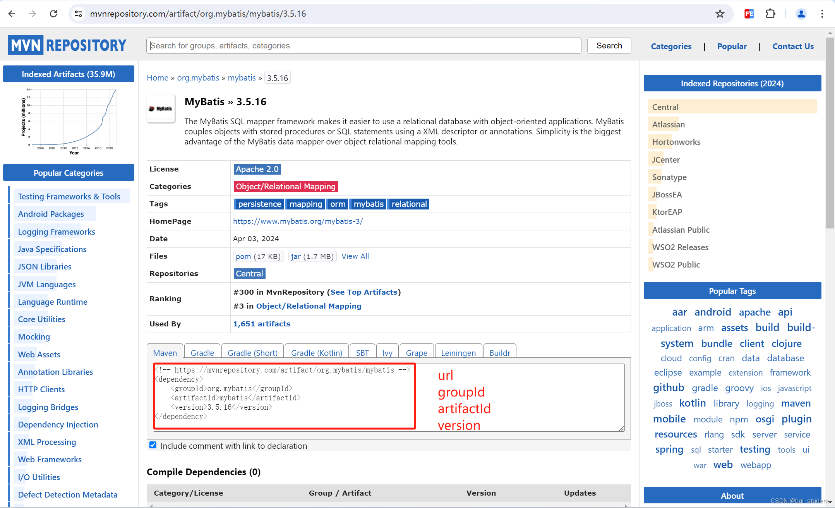The image size is (835, 508).
Task: Click the red extension icon in toolbar
Action: [749, 14]
